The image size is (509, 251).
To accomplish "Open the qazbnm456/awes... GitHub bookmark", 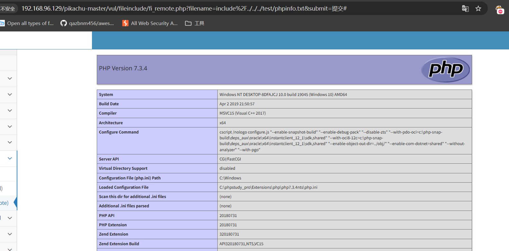I will 87,23.
